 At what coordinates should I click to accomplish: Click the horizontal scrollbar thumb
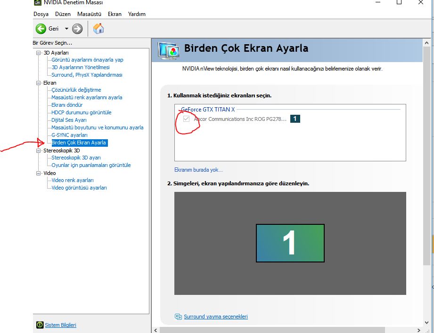pyautogui.click(x=272, y=330)
